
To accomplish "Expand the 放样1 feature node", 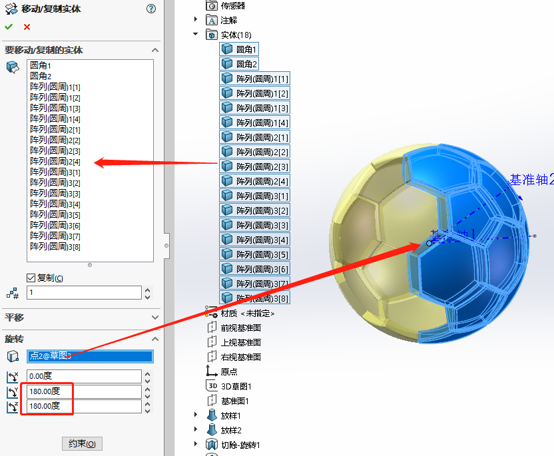I will (194, 415).
